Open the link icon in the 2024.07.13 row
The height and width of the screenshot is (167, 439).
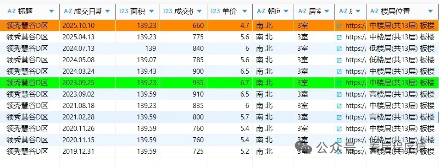tap(339, 48)
